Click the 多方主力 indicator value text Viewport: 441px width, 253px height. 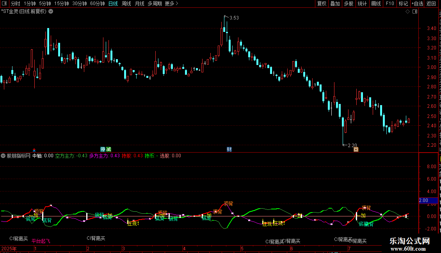click(104, 156)
